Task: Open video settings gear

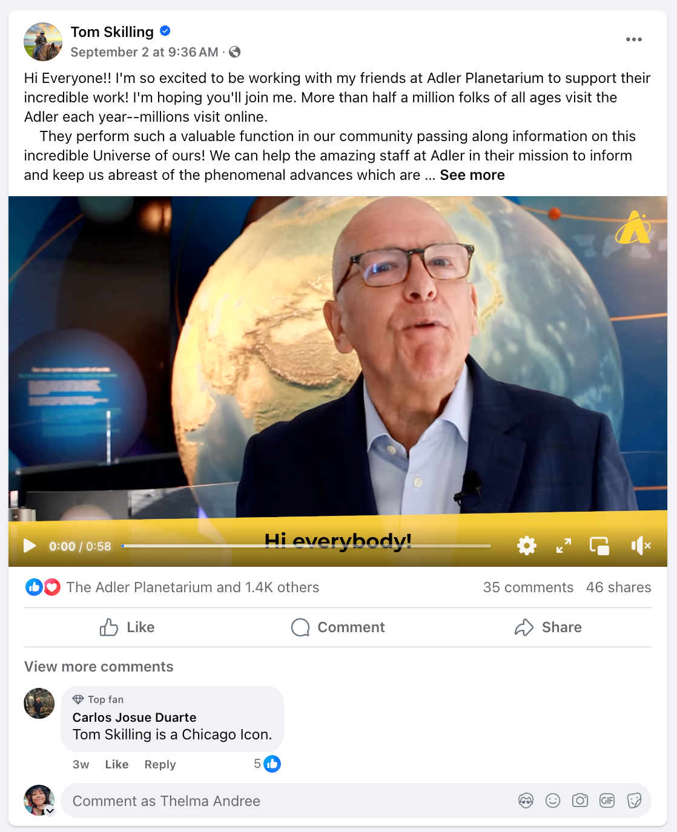Action: [x=527, y=546]
